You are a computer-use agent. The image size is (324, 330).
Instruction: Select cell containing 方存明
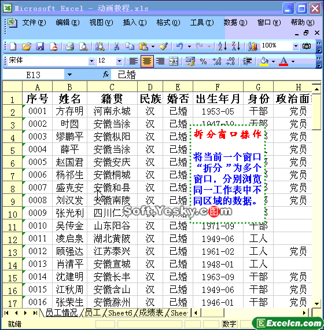[x=69, y=111]
